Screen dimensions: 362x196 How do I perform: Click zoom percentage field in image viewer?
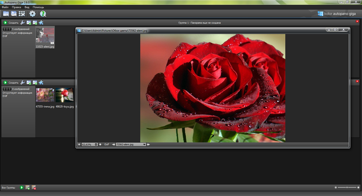point(90,144)
